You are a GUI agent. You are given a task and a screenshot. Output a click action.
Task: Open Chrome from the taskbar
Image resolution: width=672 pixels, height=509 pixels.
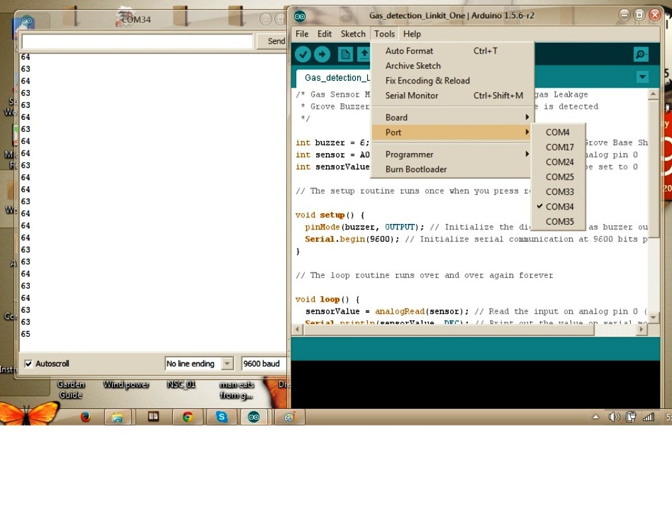point(188,417)
